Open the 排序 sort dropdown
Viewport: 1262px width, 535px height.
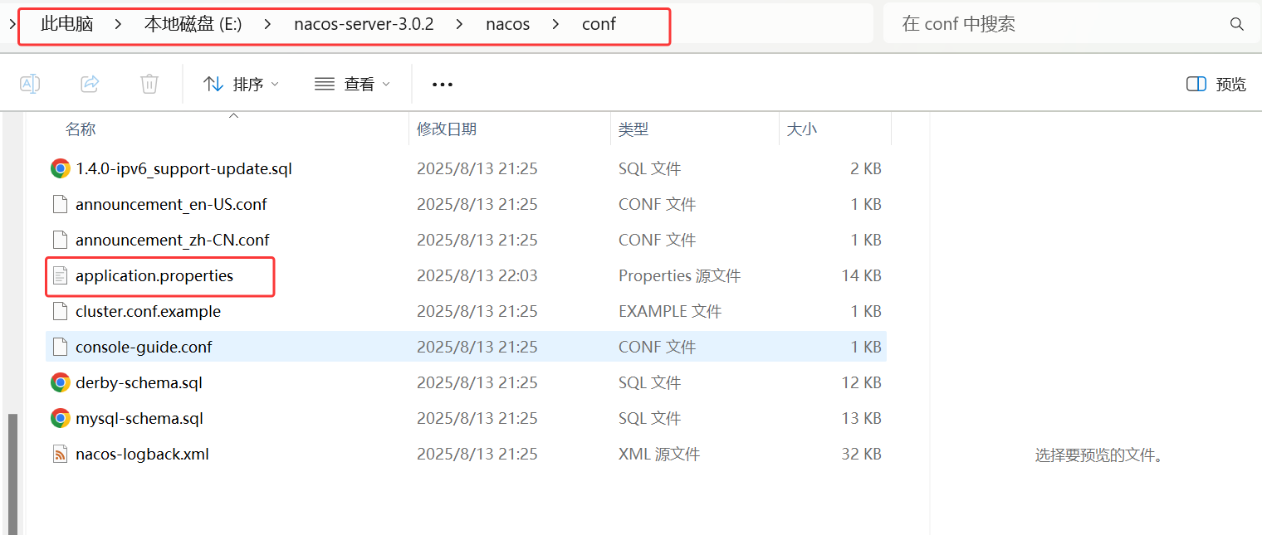(x=241, y=84)
